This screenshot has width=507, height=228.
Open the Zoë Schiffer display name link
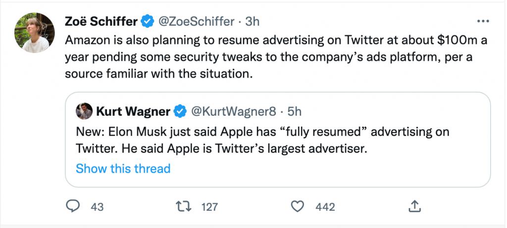(101, 21)
